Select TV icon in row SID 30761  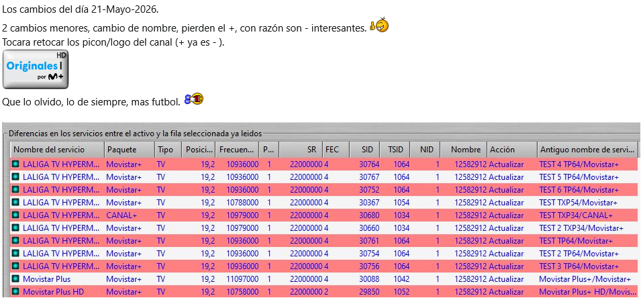coord(16,240)
